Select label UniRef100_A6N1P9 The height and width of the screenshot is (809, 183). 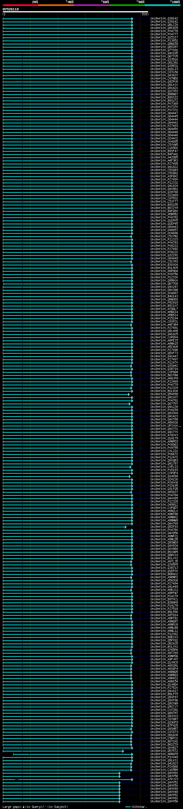(x=164, y=754)
